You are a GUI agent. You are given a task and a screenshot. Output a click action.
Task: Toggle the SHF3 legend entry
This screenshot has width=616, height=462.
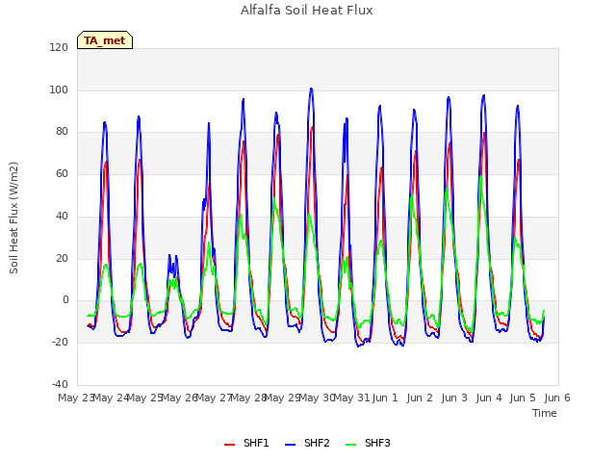pos(368,443)
